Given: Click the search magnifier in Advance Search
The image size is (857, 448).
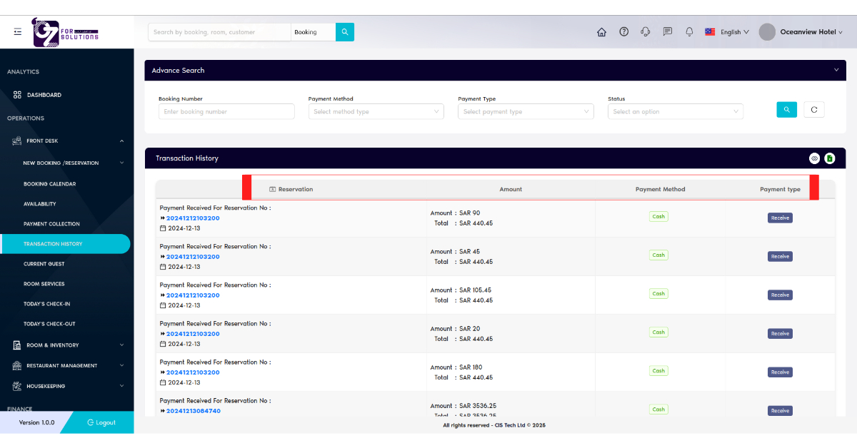Looking at the screenshot, I should tap(786, 109).
